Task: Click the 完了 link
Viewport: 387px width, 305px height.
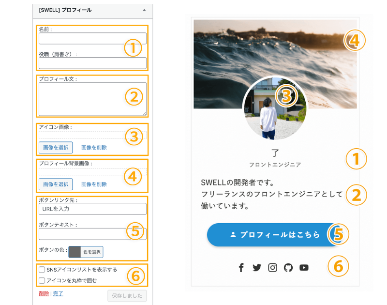Action: (58, 294)
